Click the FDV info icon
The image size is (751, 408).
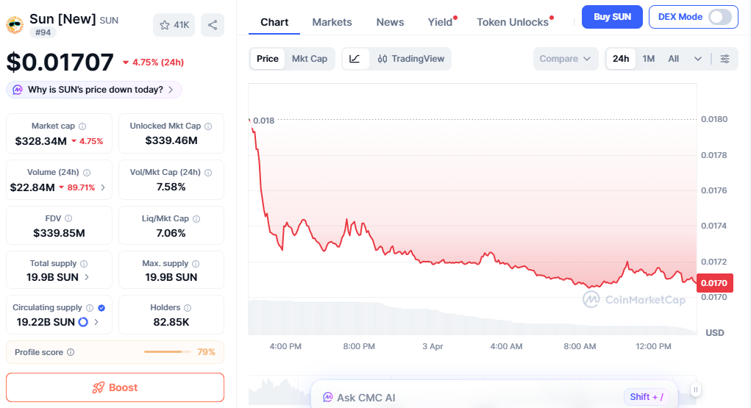click(68, 218)
